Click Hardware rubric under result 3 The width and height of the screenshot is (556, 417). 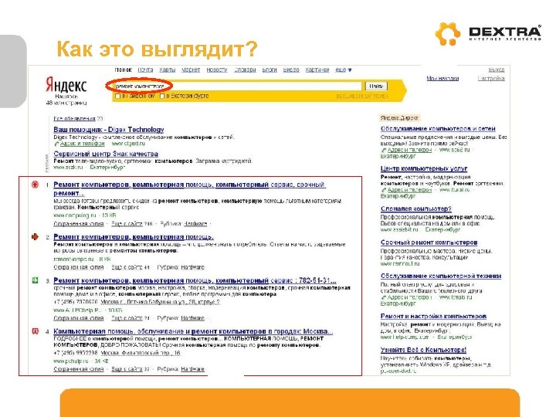point(192,318)
